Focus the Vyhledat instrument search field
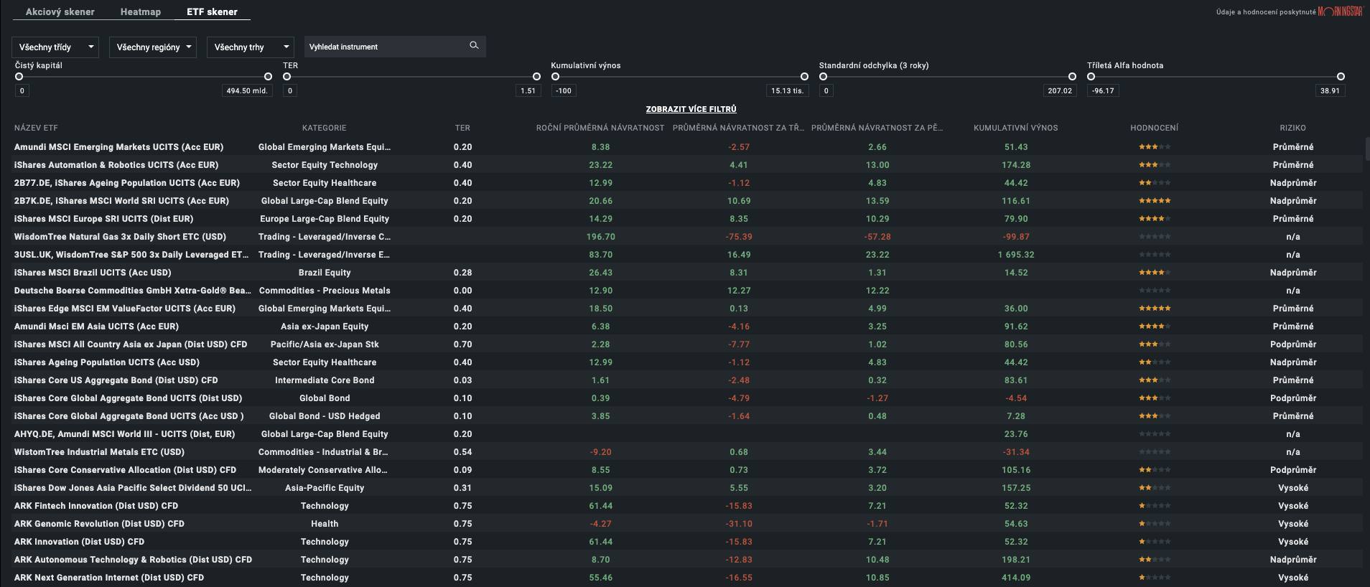This screenshot has height=587, width=1370. pos(384,47)
